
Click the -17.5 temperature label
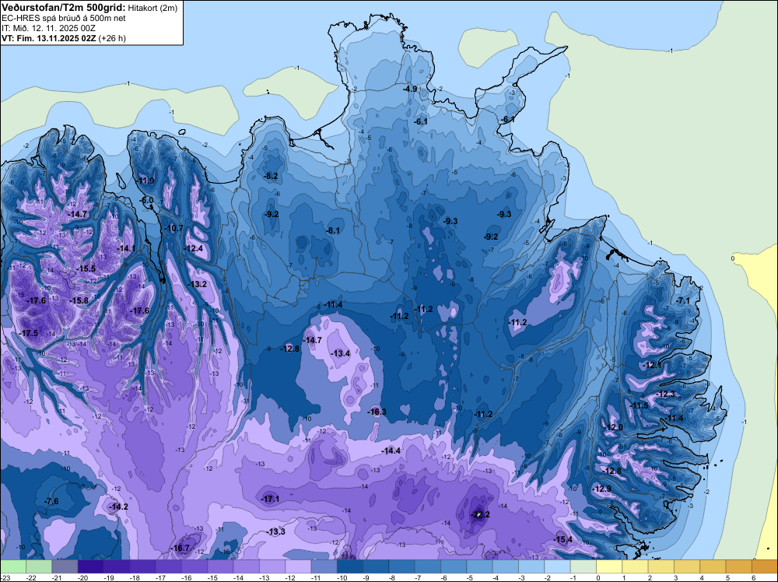(28, 333)
